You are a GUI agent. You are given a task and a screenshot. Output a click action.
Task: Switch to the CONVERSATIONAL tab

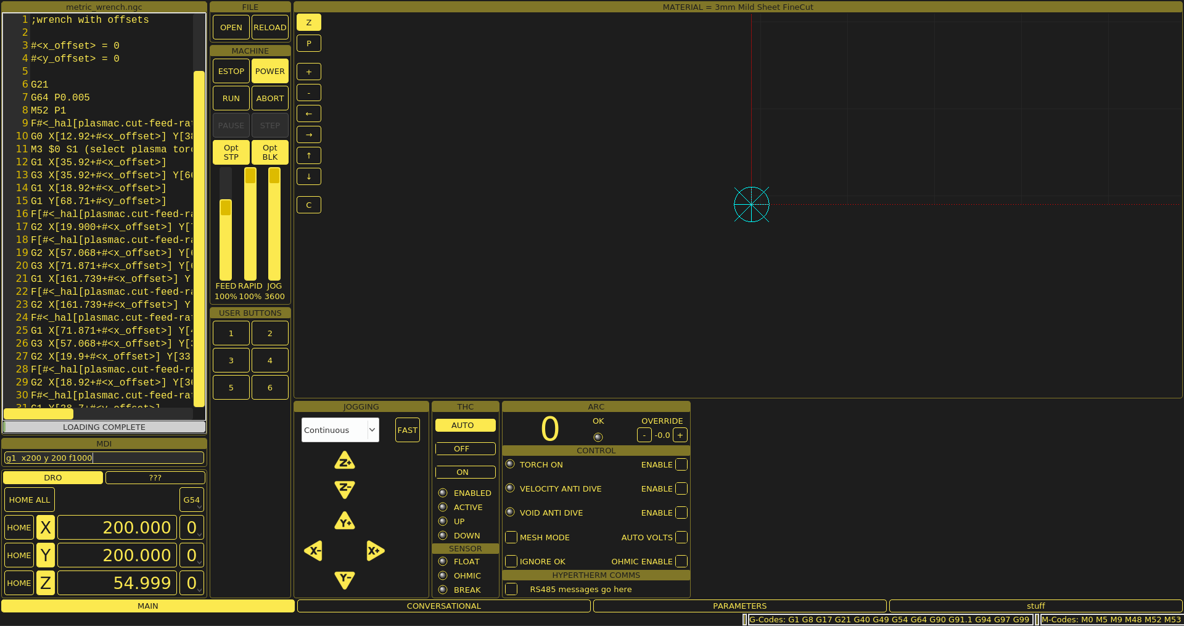click(444, 606)
